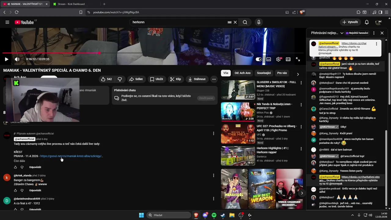Toggle the autoplay switch in player
This screenshot has height=220, width=391.
pyautogui.click(x=259, y=59)
